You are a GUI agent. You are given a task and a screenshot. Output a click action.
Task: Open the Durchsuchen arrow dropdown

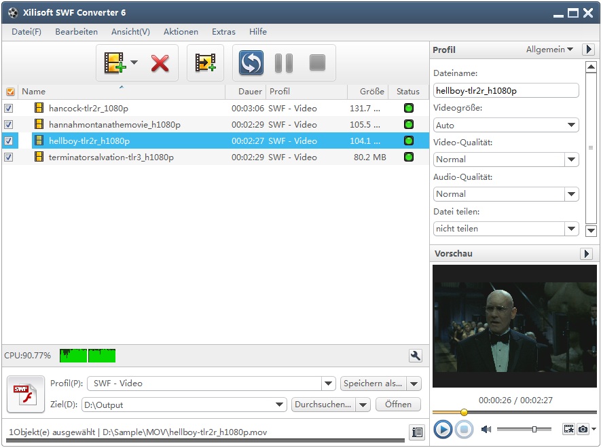tap(363, 405)
